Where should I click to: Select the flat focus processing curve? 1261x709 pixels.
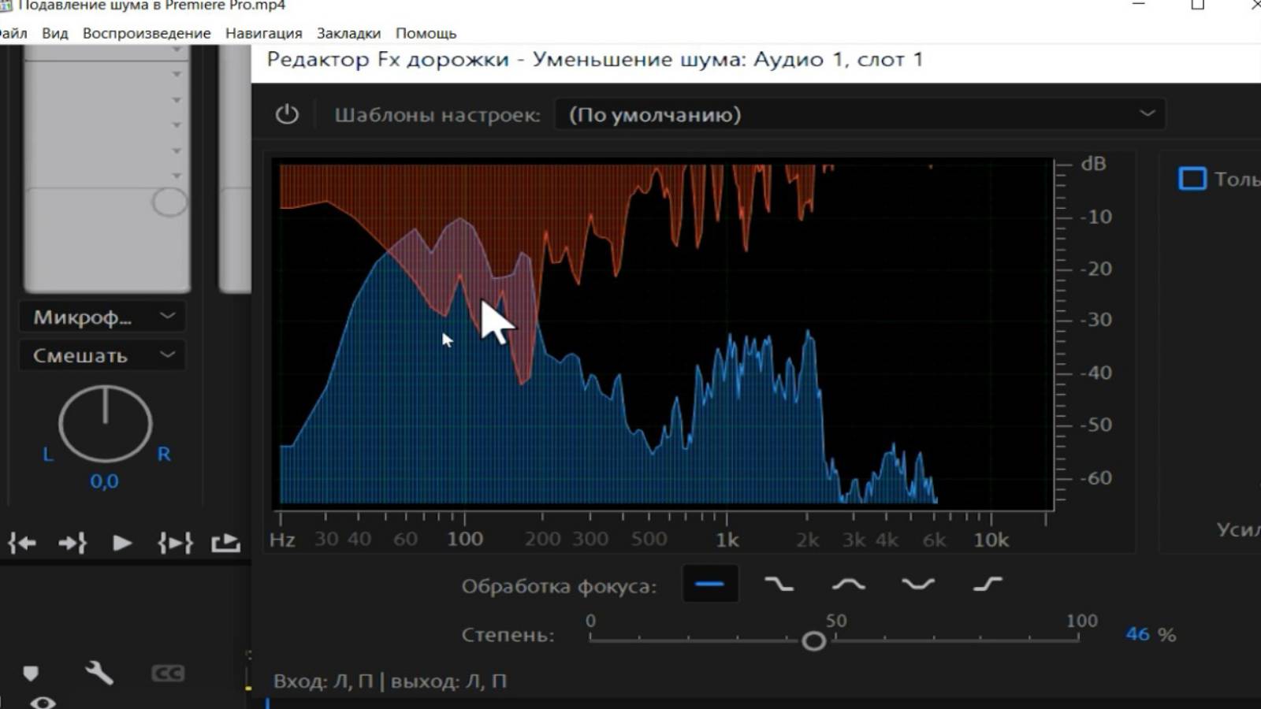click(x=709, y=584)
